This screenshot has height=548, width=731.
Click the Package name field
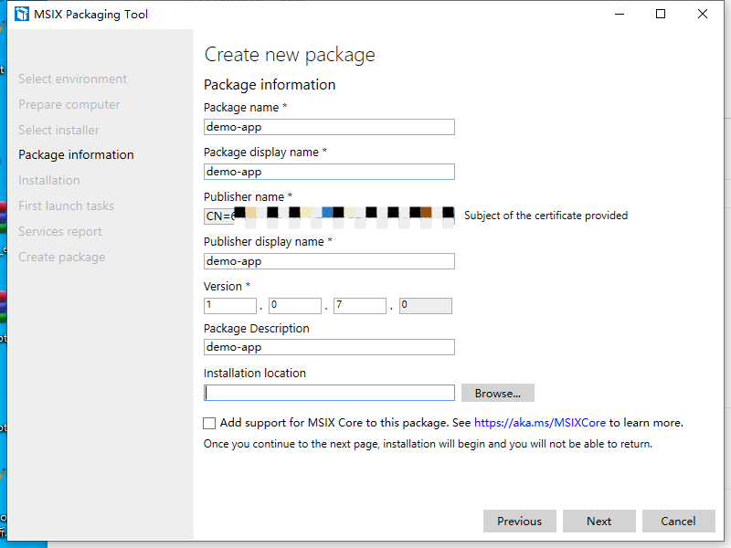click(x=329, y=127)
